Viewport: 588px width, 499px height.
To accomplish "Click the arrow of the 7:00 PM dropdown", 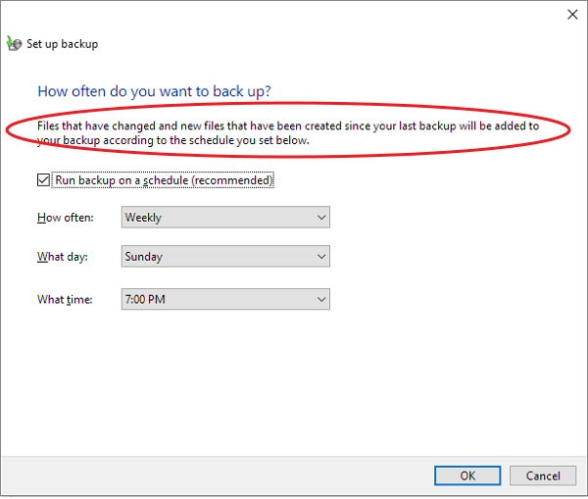I will 320,299.
